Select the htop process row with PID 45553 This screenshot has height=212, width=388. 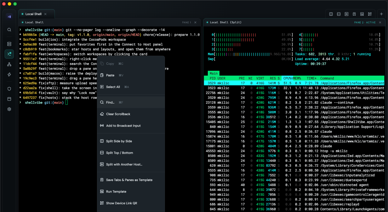tap(294, 151)
